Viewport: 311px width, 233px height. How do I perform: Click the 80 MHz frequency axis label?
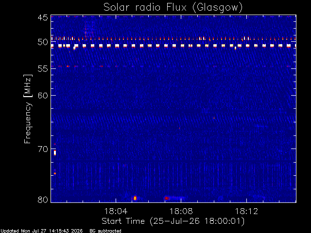43,200
